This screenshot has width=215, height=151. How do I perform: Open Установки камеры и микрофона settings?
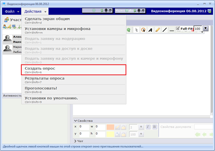click(x=74, y=30)
